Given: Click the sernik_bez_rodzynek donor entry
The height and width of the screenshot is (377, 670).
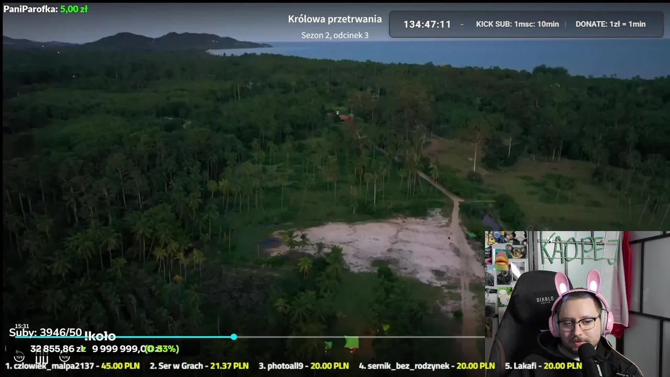Looking at the screenshot, I should [x=427, y=366].
